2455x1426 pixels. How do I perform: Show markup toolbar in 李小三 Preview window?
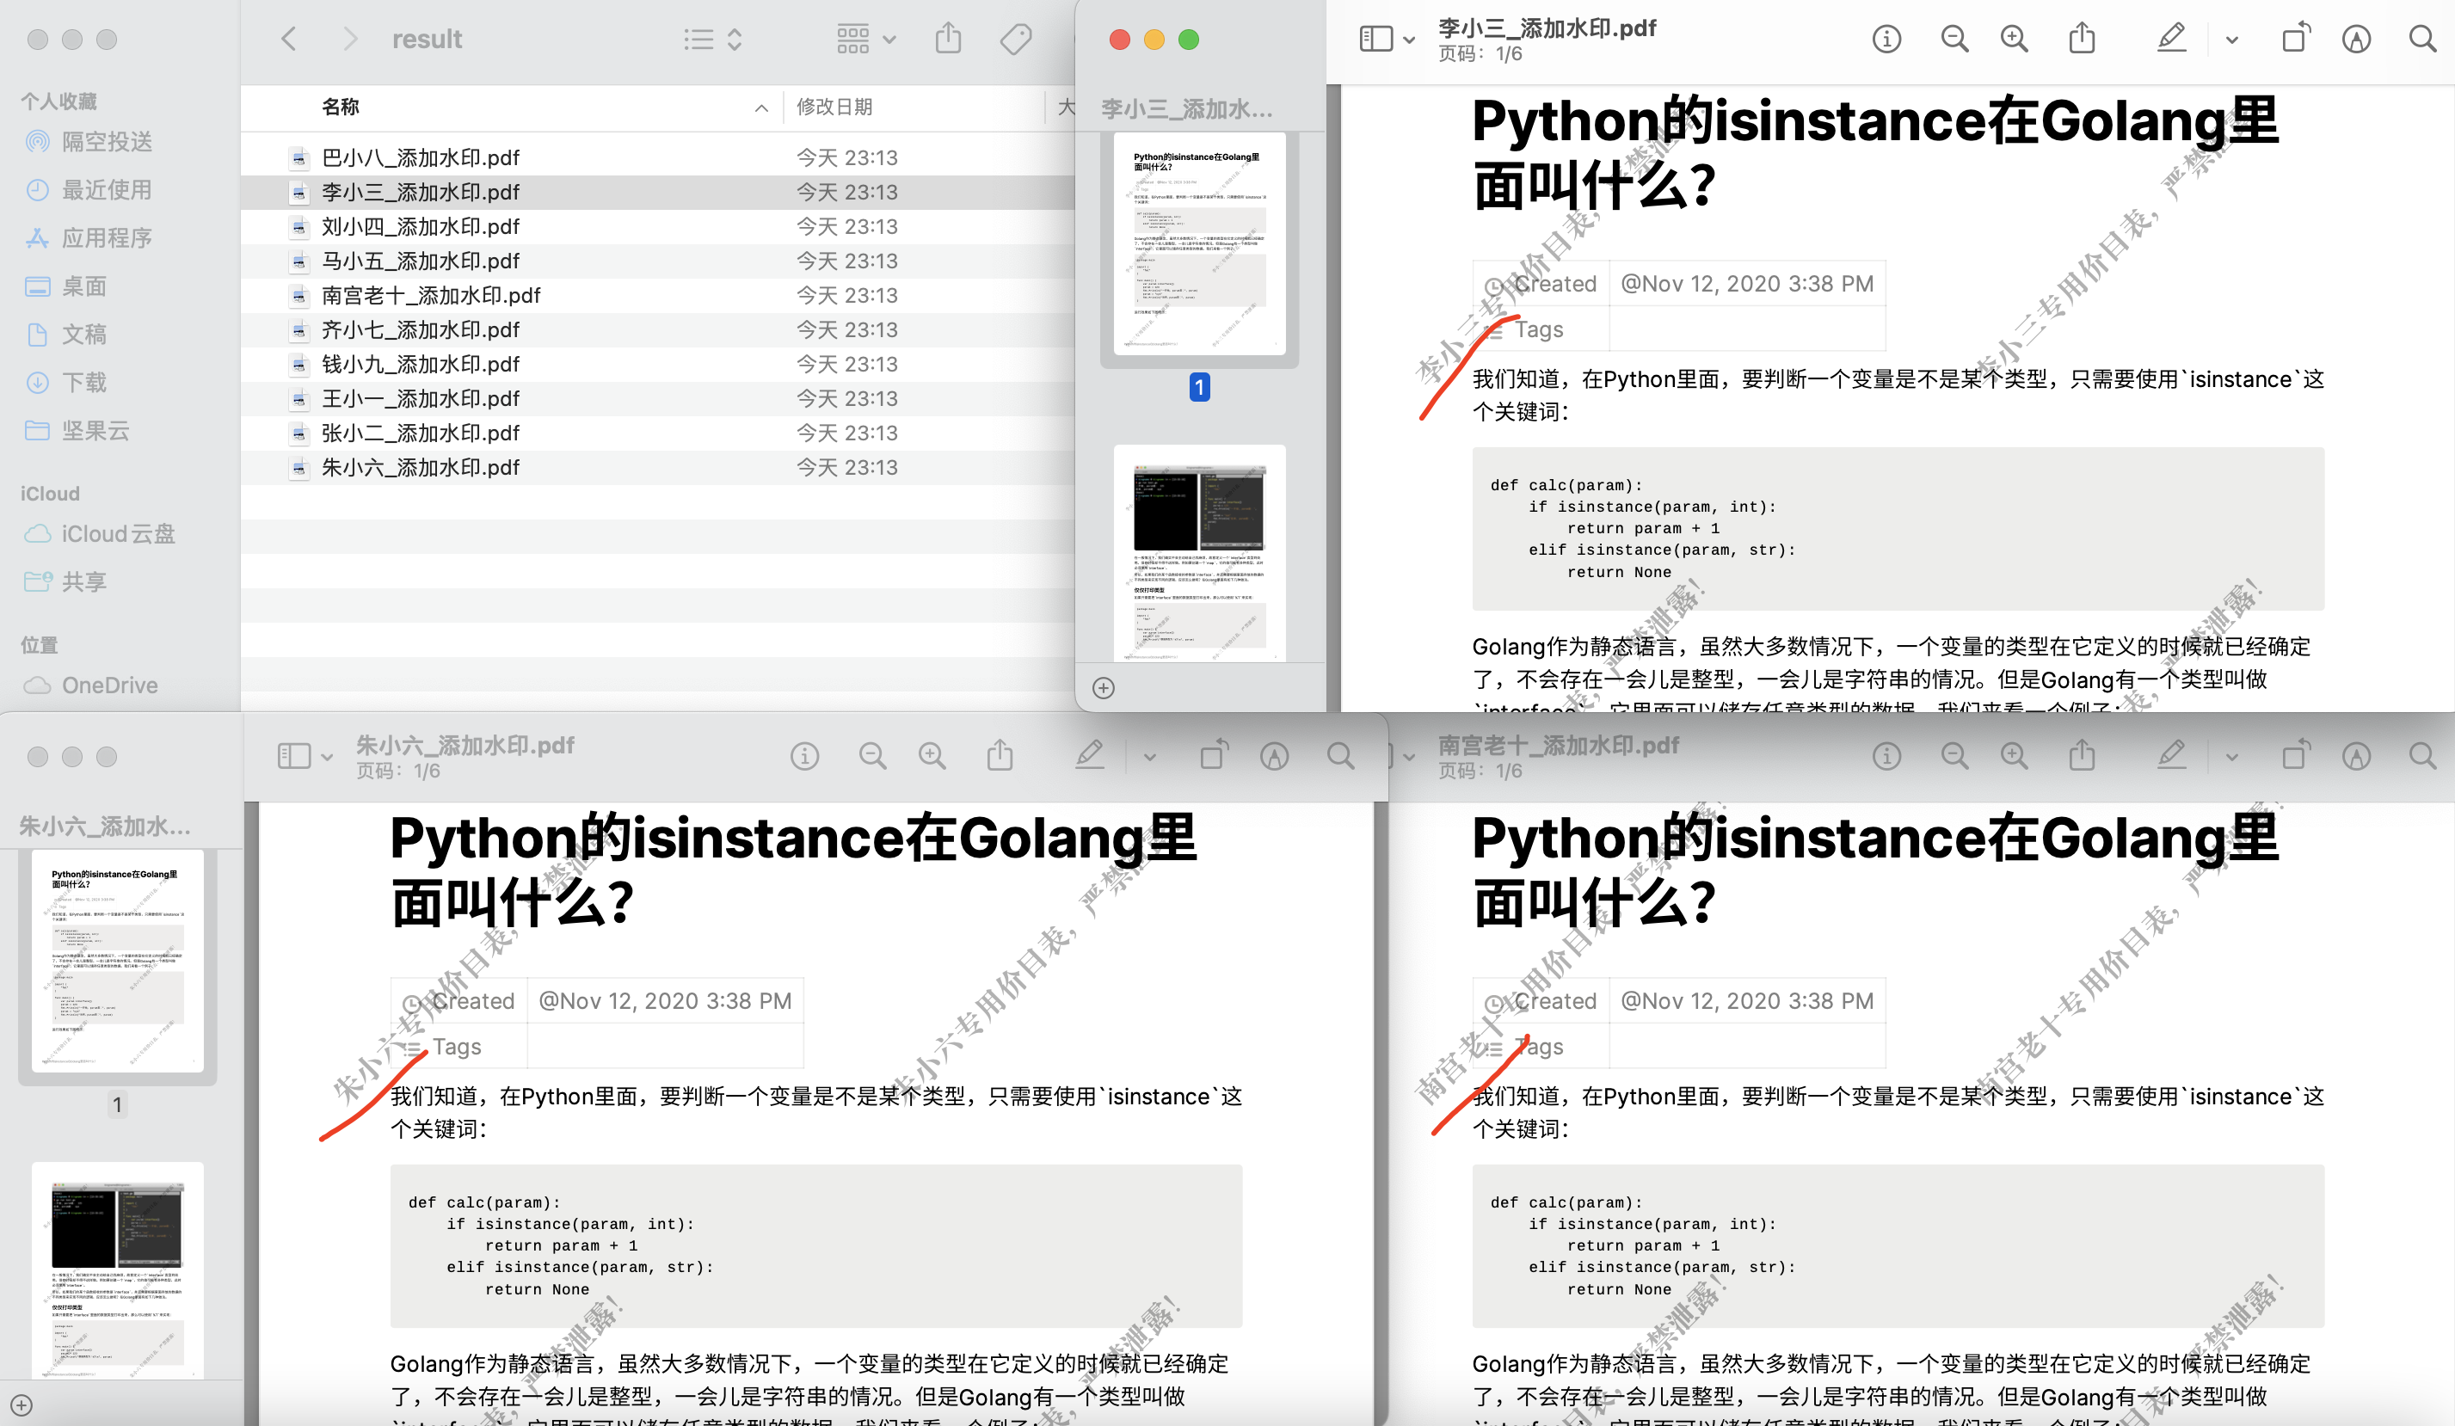point(2355,39)
